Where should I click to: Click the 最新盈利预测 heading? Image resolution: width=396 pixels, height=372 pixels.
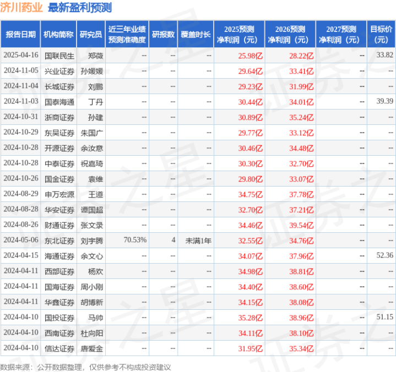point(80,8)
